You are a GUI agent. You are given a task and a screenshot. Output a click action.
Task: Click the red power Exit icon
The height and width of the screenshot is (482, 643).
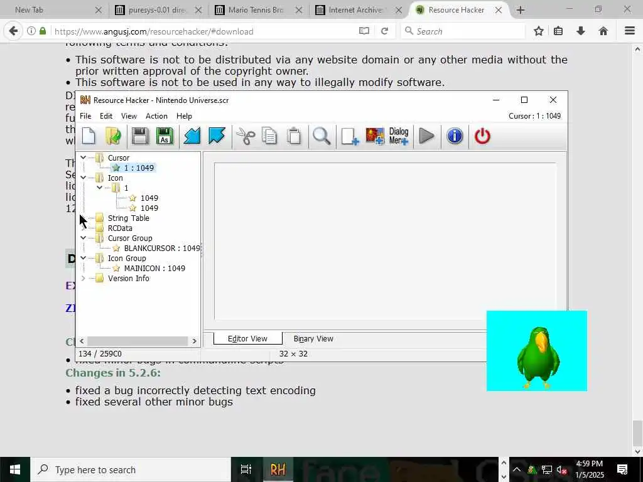(x=482, y=136)
